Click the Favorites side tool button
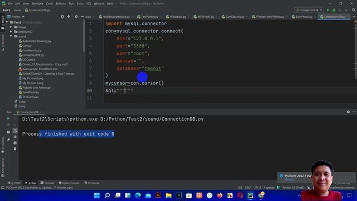The width and height of the screenshot is (357, 201). click(x=3, y=145)
